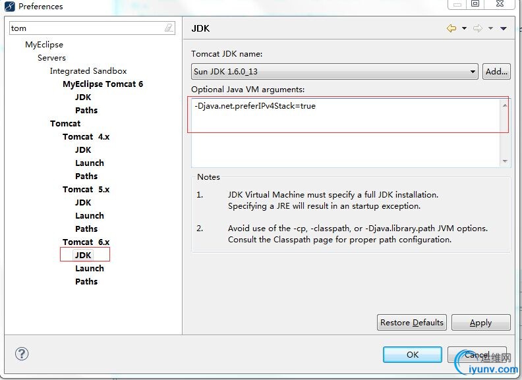
Task: Open forward-history dropdown arrow
Action: (x=491, y=28)
